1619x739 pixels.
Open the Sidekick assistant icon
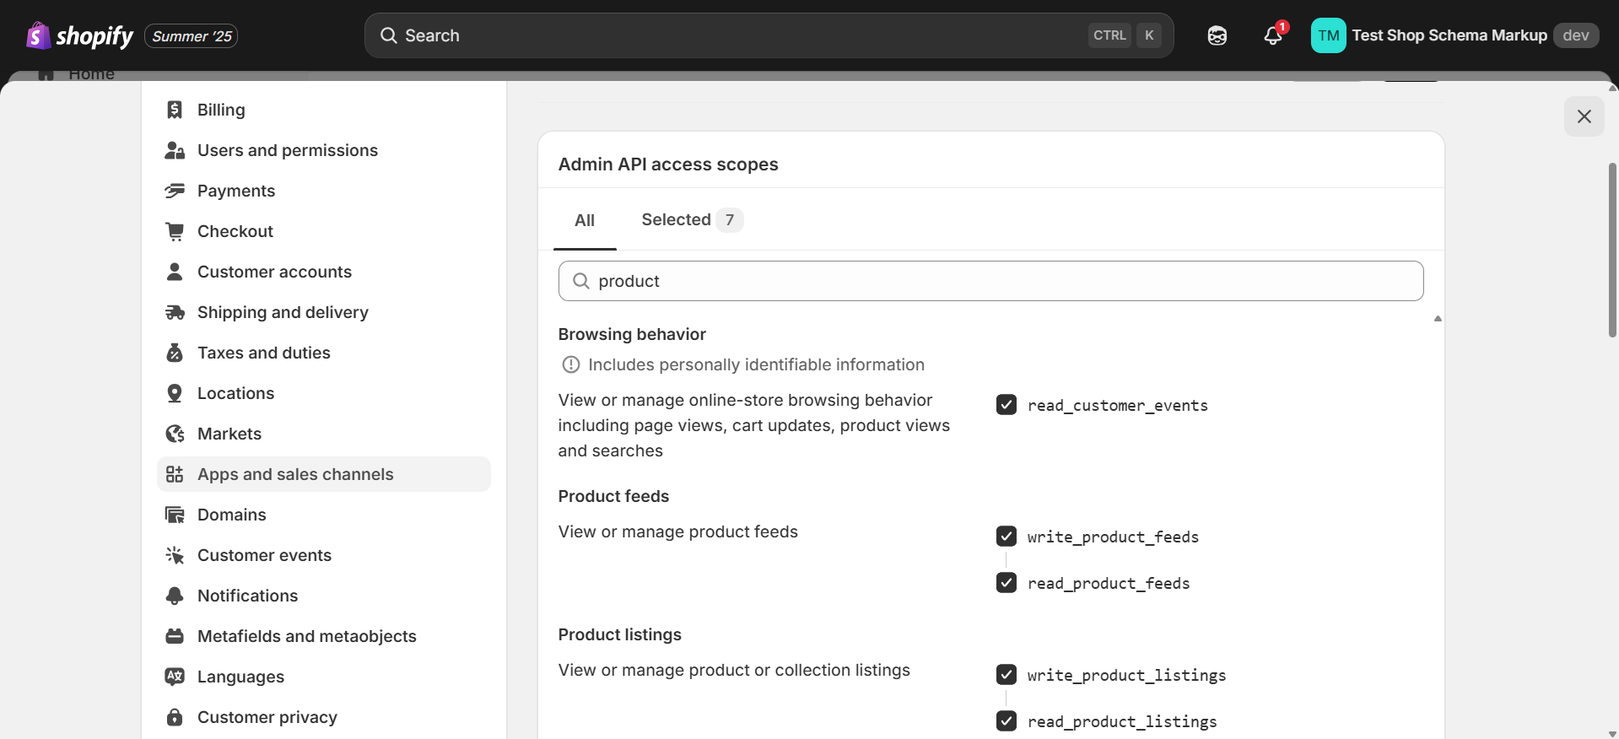[1217, 35]
